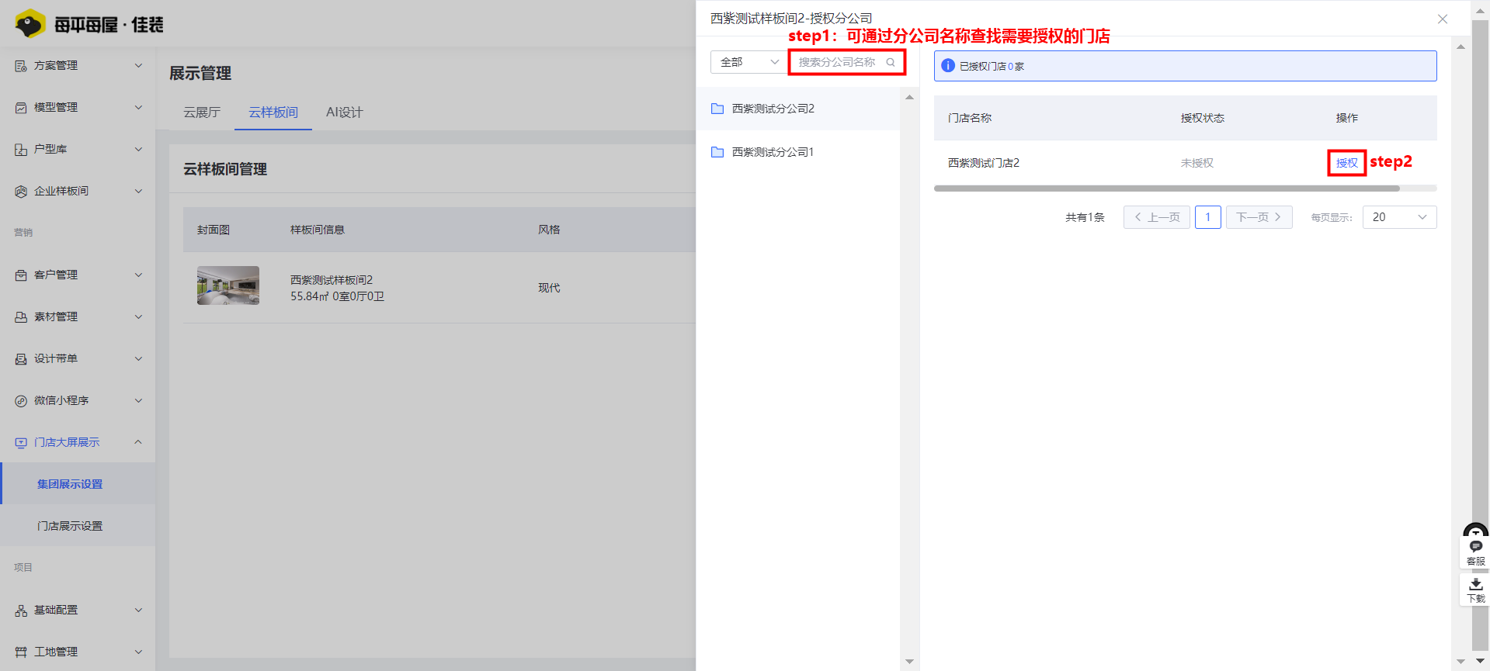
Task: Go to 上一页 previous page
Action: point(1157,217)
